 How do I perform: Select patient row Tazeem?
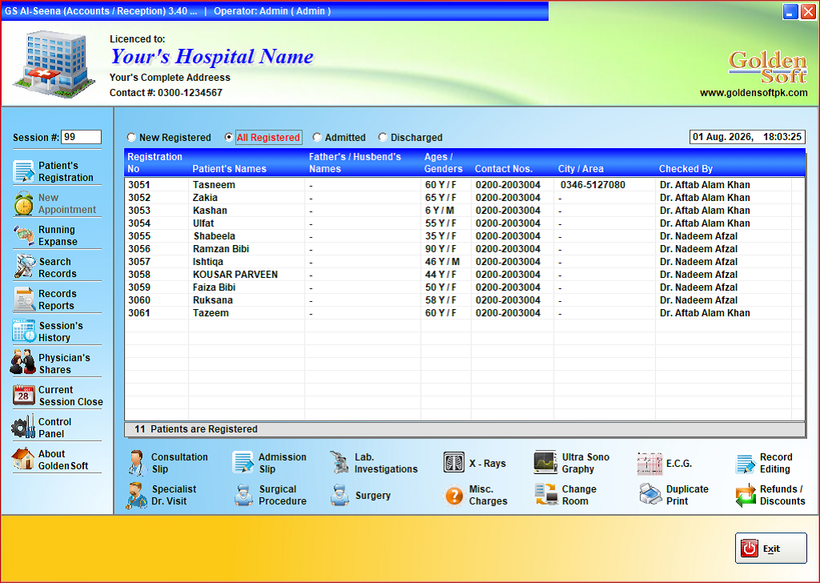pyautogui.click(x=464, y=313)
